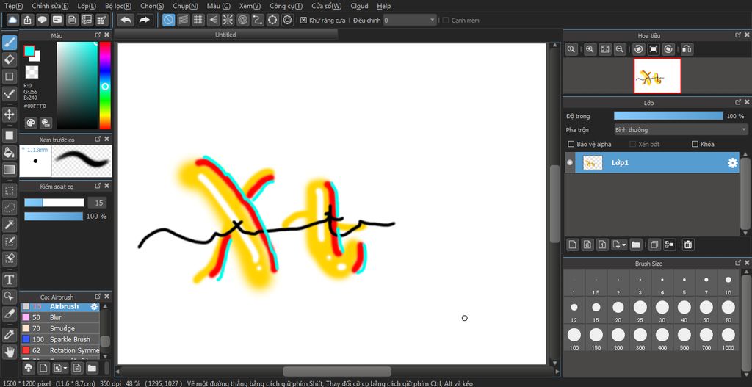Create a layer folder in the layer panel
This screenshot has height=387, width=752.
[x=636, y=245]
